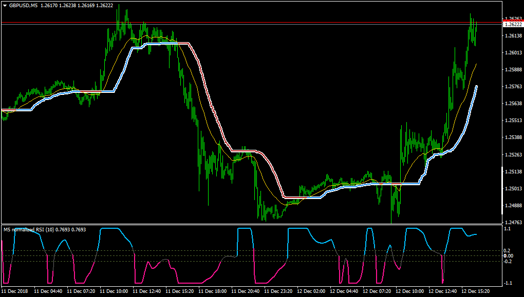Click the triangle arrow beside GBPUSD,M5
Viewport: 524px width, 297px height.
[x=5, y=6]
